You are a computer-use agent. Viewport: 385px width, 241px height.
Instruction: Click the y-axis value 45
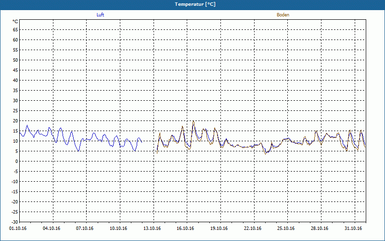(15, 70)
